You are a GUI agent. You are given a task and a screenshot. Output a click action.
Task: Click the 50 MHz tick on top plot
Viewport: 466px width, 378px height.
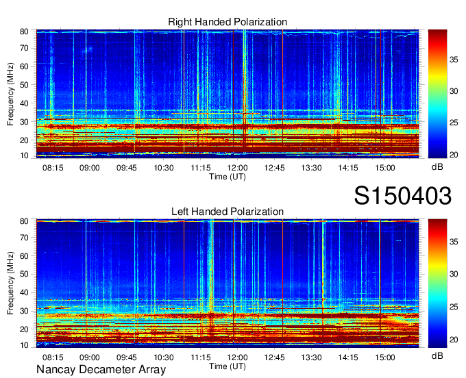coord(24,85)
